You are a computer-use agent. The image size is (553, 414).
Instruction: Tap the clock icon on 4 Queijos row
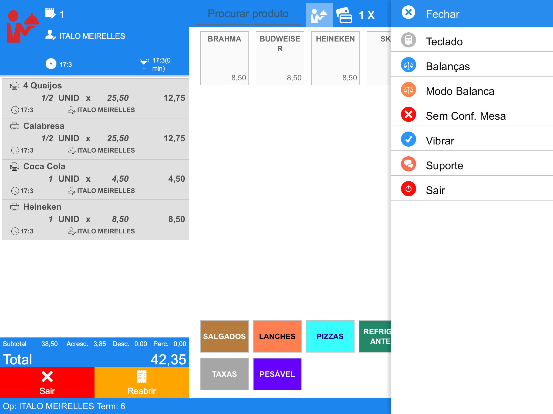click(x=15, y=110)
